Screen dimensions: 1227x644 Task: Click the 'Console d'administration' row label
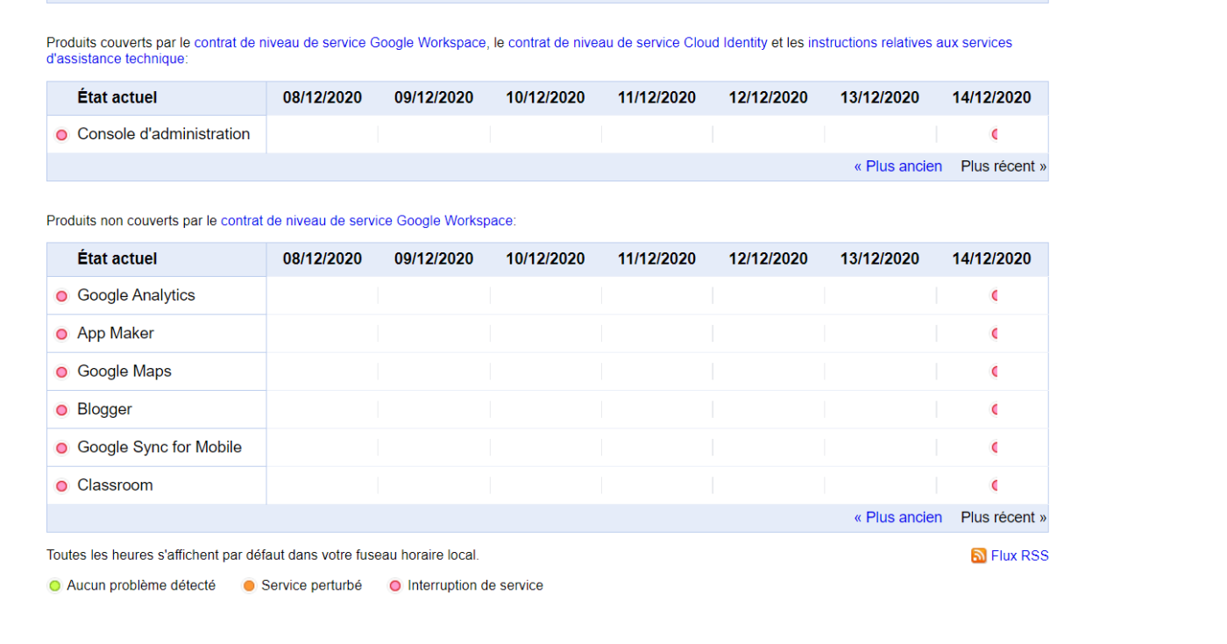[x=164, y=134]
